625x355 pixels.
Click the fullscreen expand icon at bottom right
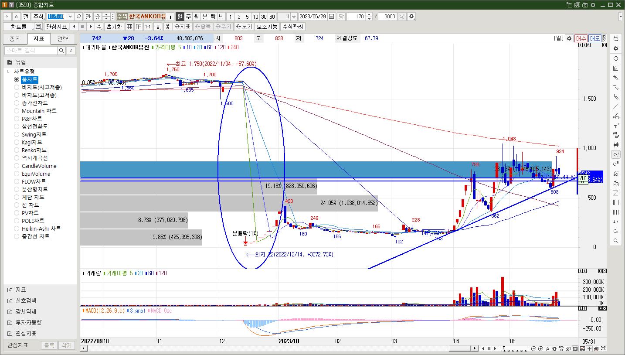point(603,348)
